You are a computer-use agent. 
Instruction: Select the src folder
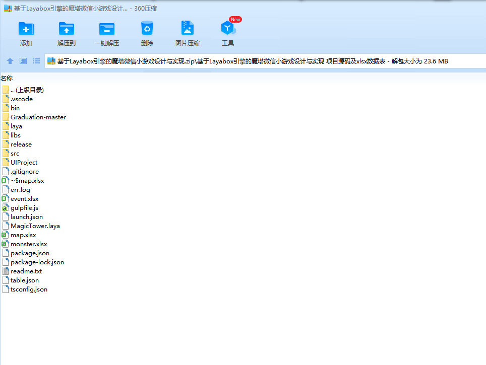tap(11, 154)
